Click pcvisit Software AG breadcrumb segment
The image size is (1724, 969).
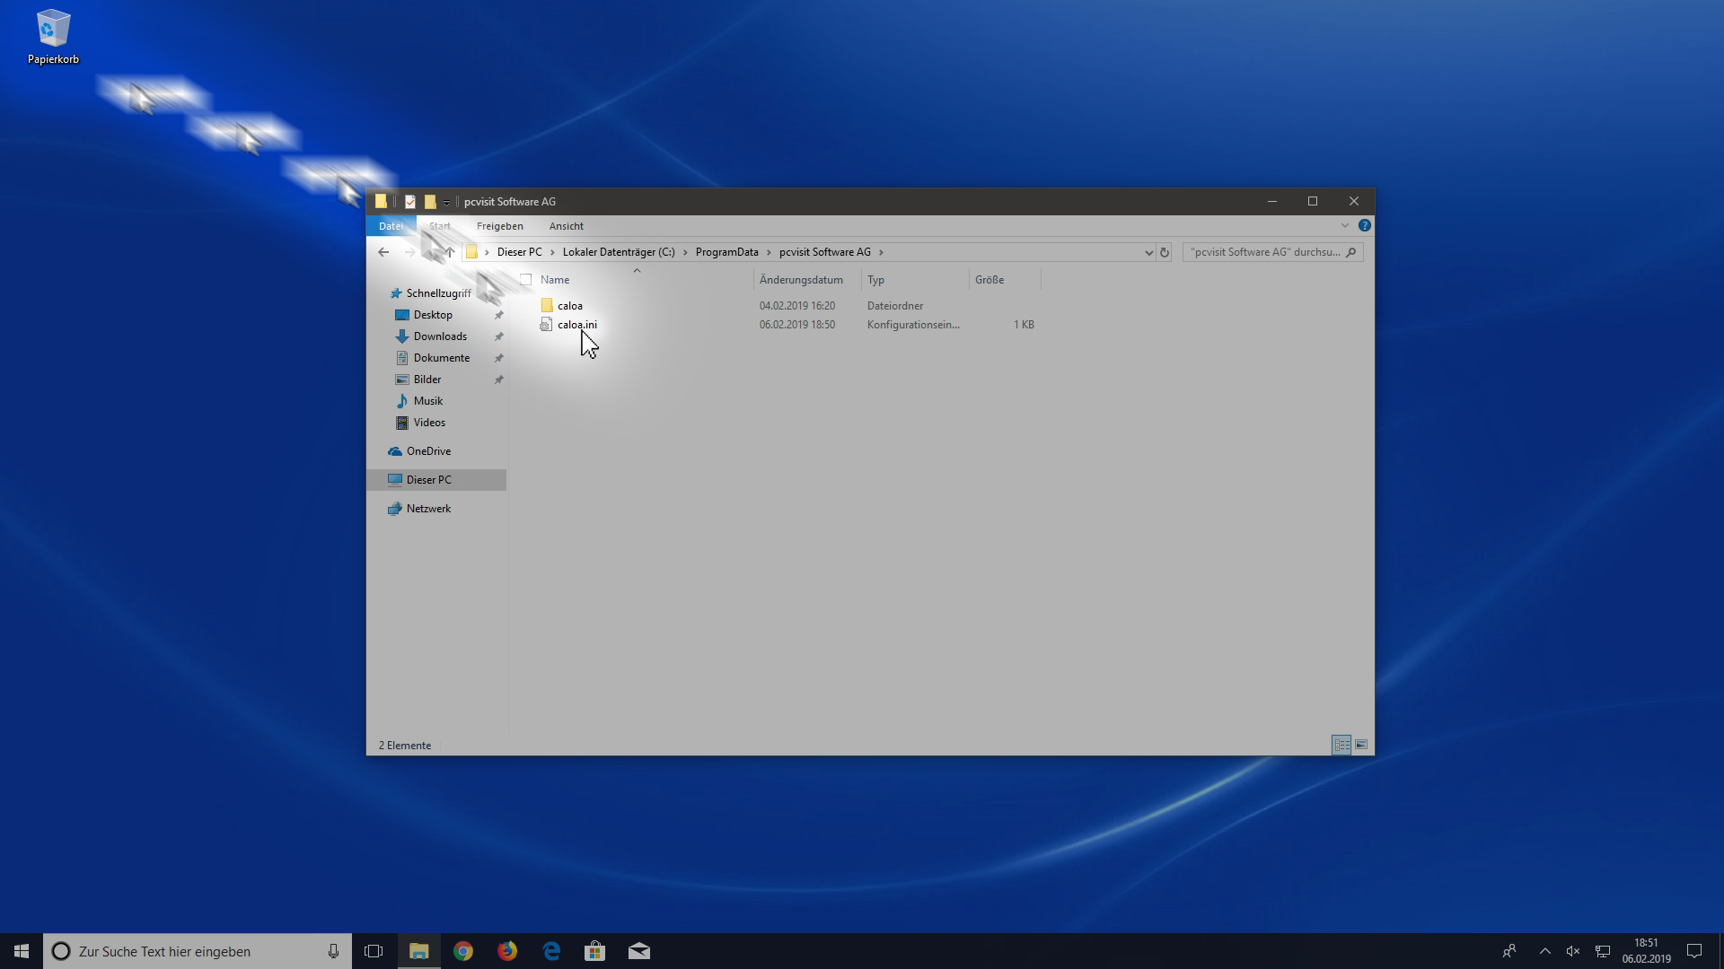pos(825,252)
